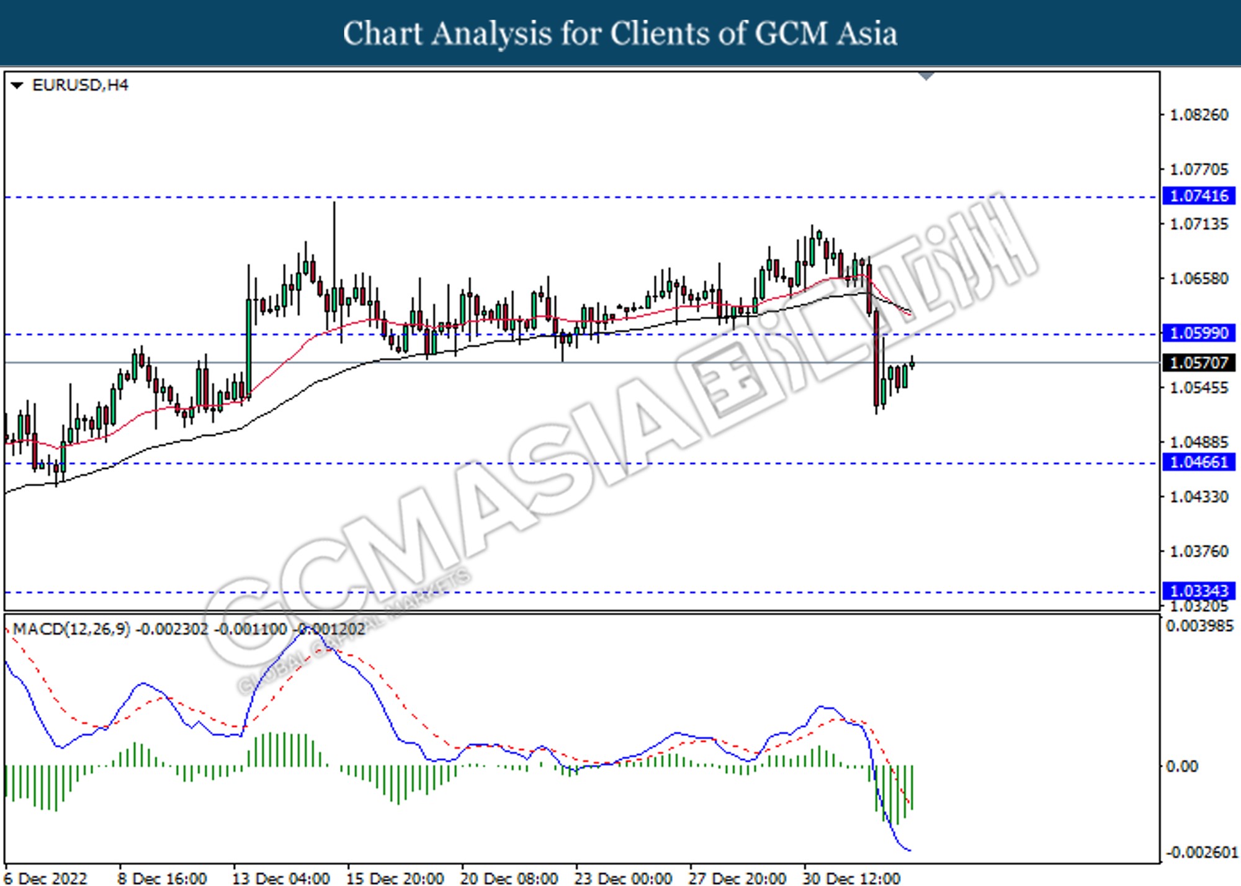Image resolution: width=1241 pixels, height=886 pixels.
Task: Click the 1.05455 price axis value
Action: point(1199,388)
